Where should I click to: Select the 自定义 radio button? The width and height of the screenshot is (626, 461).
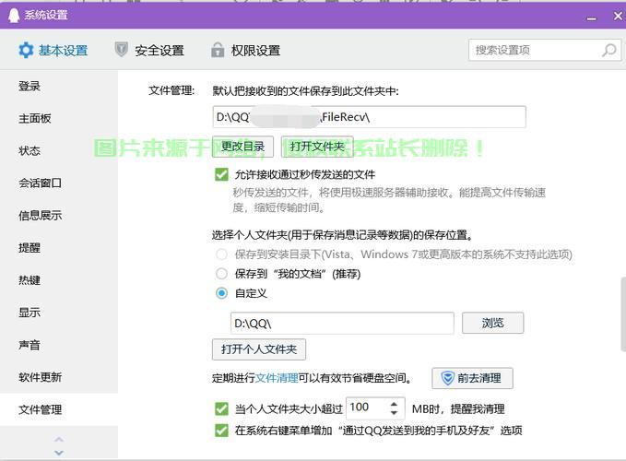point(221,293)
